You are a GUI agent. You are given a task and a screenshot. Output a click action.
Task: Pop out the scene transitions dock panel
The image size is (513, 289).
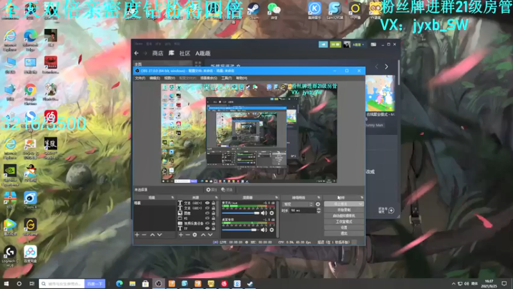pyautogui.click(x=318, y=198)
